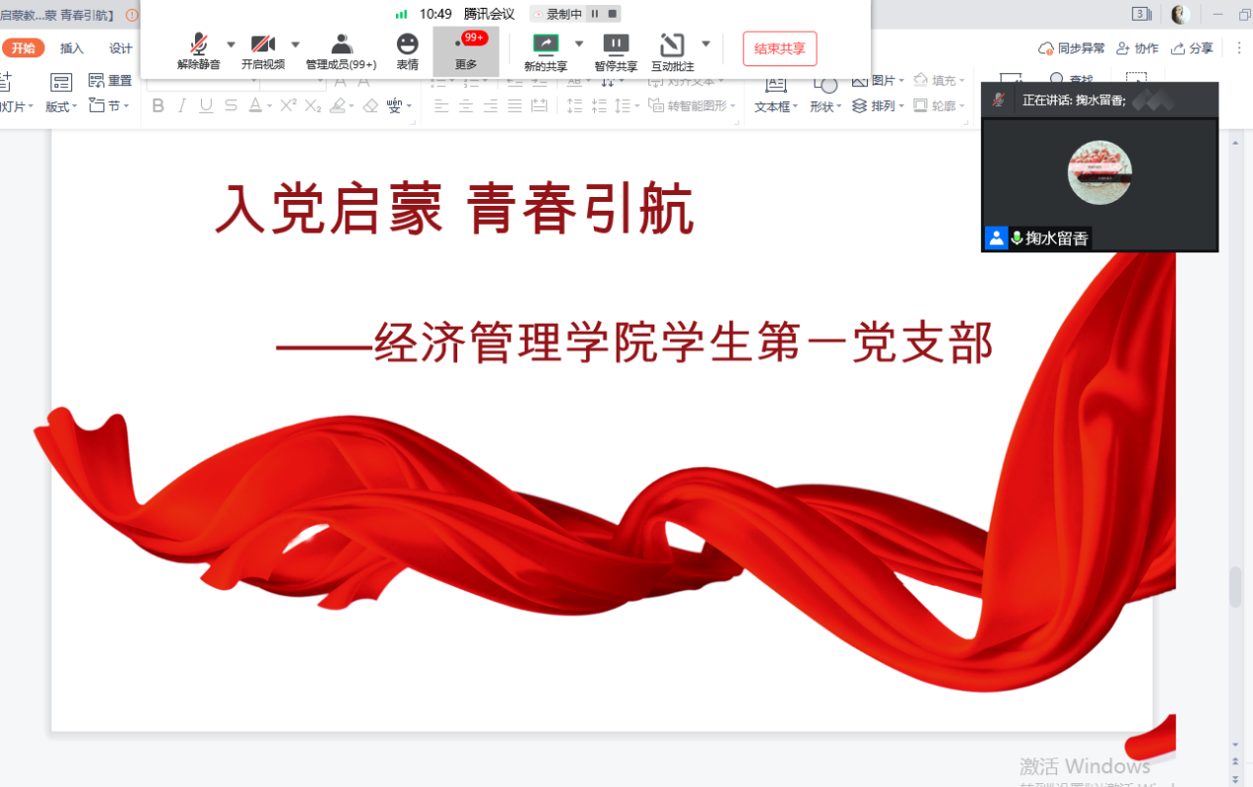Switch to the 插入 ribbon tab

(x=72, y=49)
